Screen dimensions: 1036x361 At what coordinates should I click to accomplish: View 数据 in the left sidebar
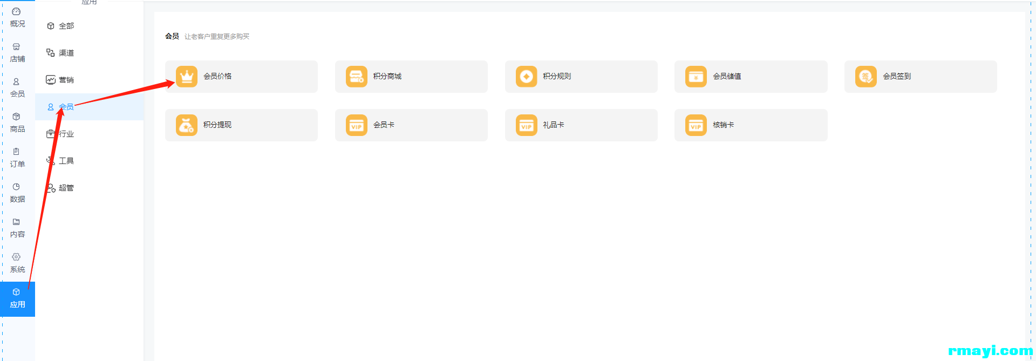pyautogui.click(x=17, y=193)
